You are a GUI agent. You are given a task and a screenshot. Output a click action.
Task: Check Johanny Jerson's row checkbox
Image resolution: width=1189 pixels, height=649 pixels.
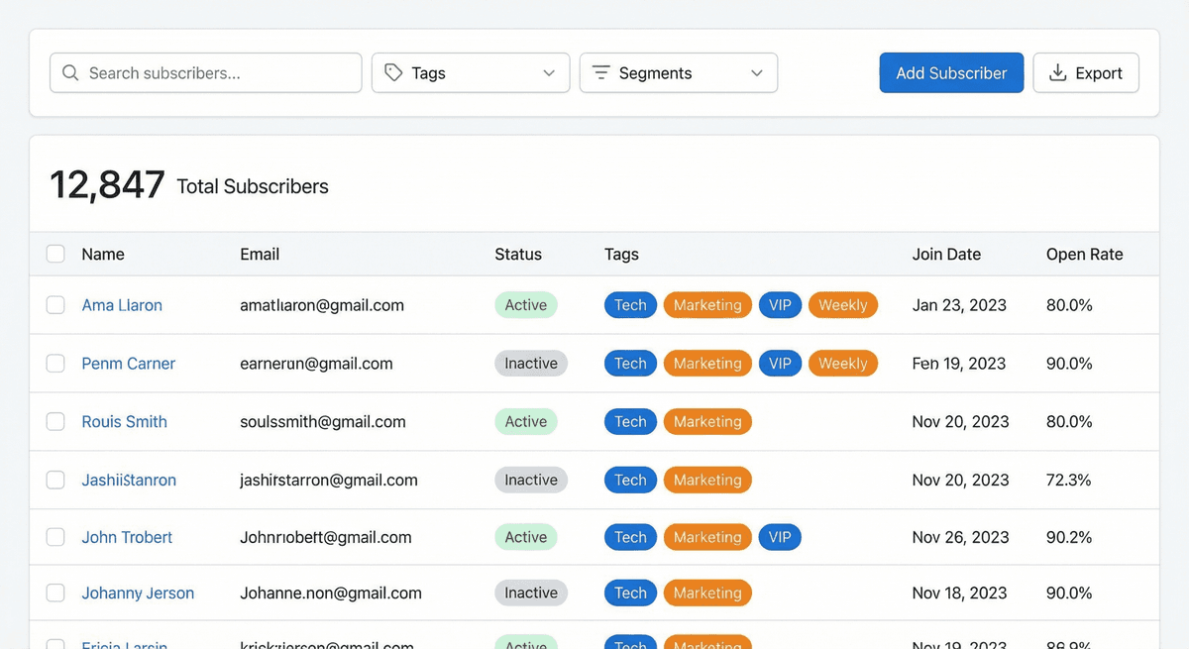55,592
